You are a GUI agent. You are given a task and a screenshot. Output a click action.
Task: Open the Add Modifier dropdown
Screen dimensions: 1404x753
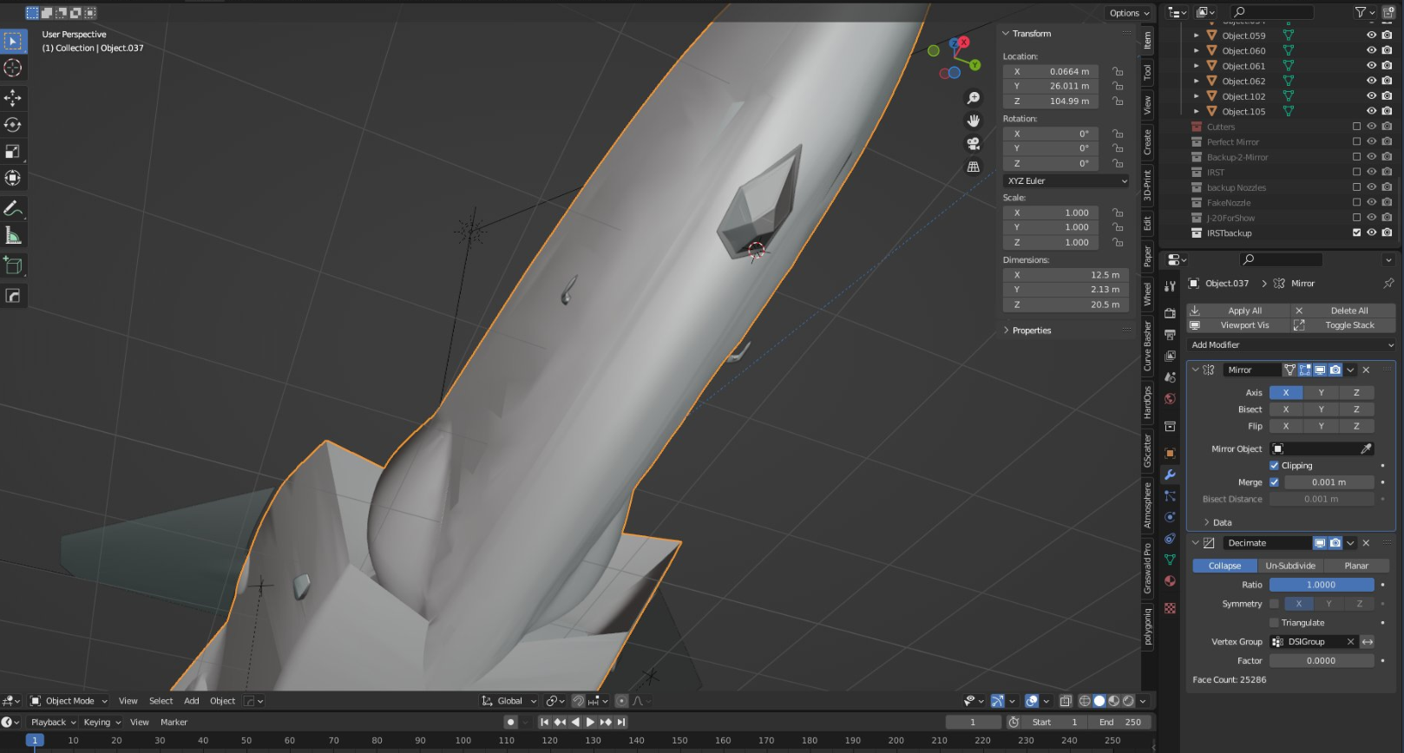pos(1291,344)
